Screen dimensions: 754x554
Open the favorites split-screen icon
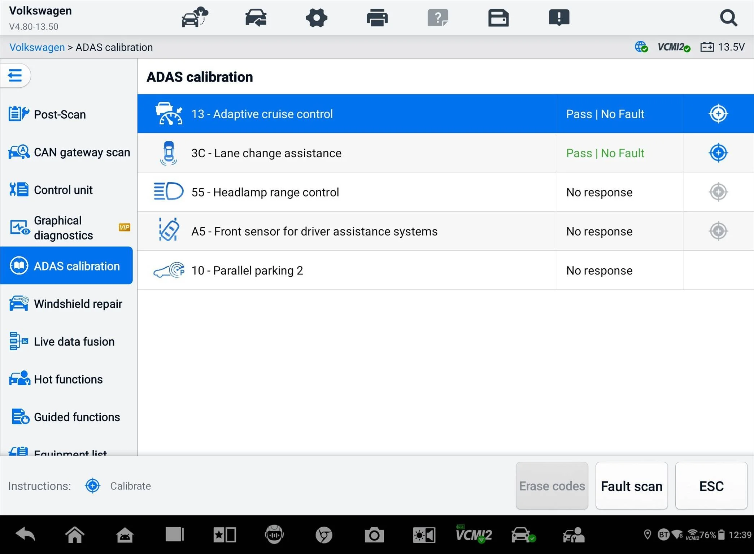point(225,535)
